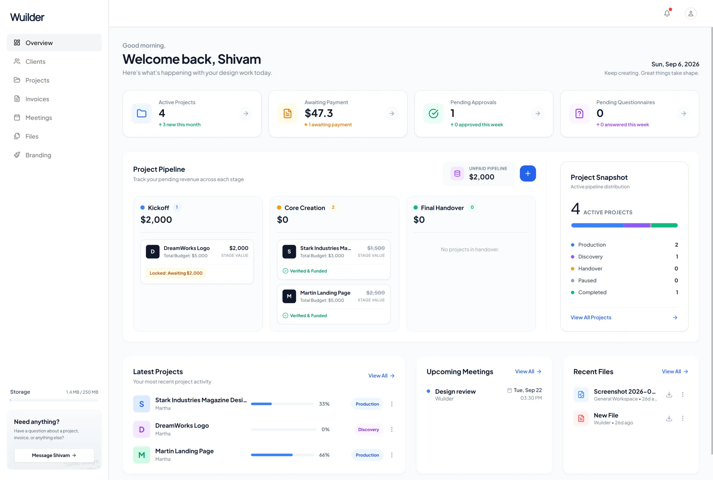Open notifications bell icon

tap(667, 13)
